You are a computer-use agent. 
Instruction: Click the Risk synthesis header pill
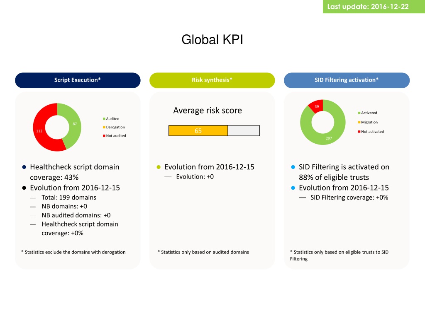[212, 80]
